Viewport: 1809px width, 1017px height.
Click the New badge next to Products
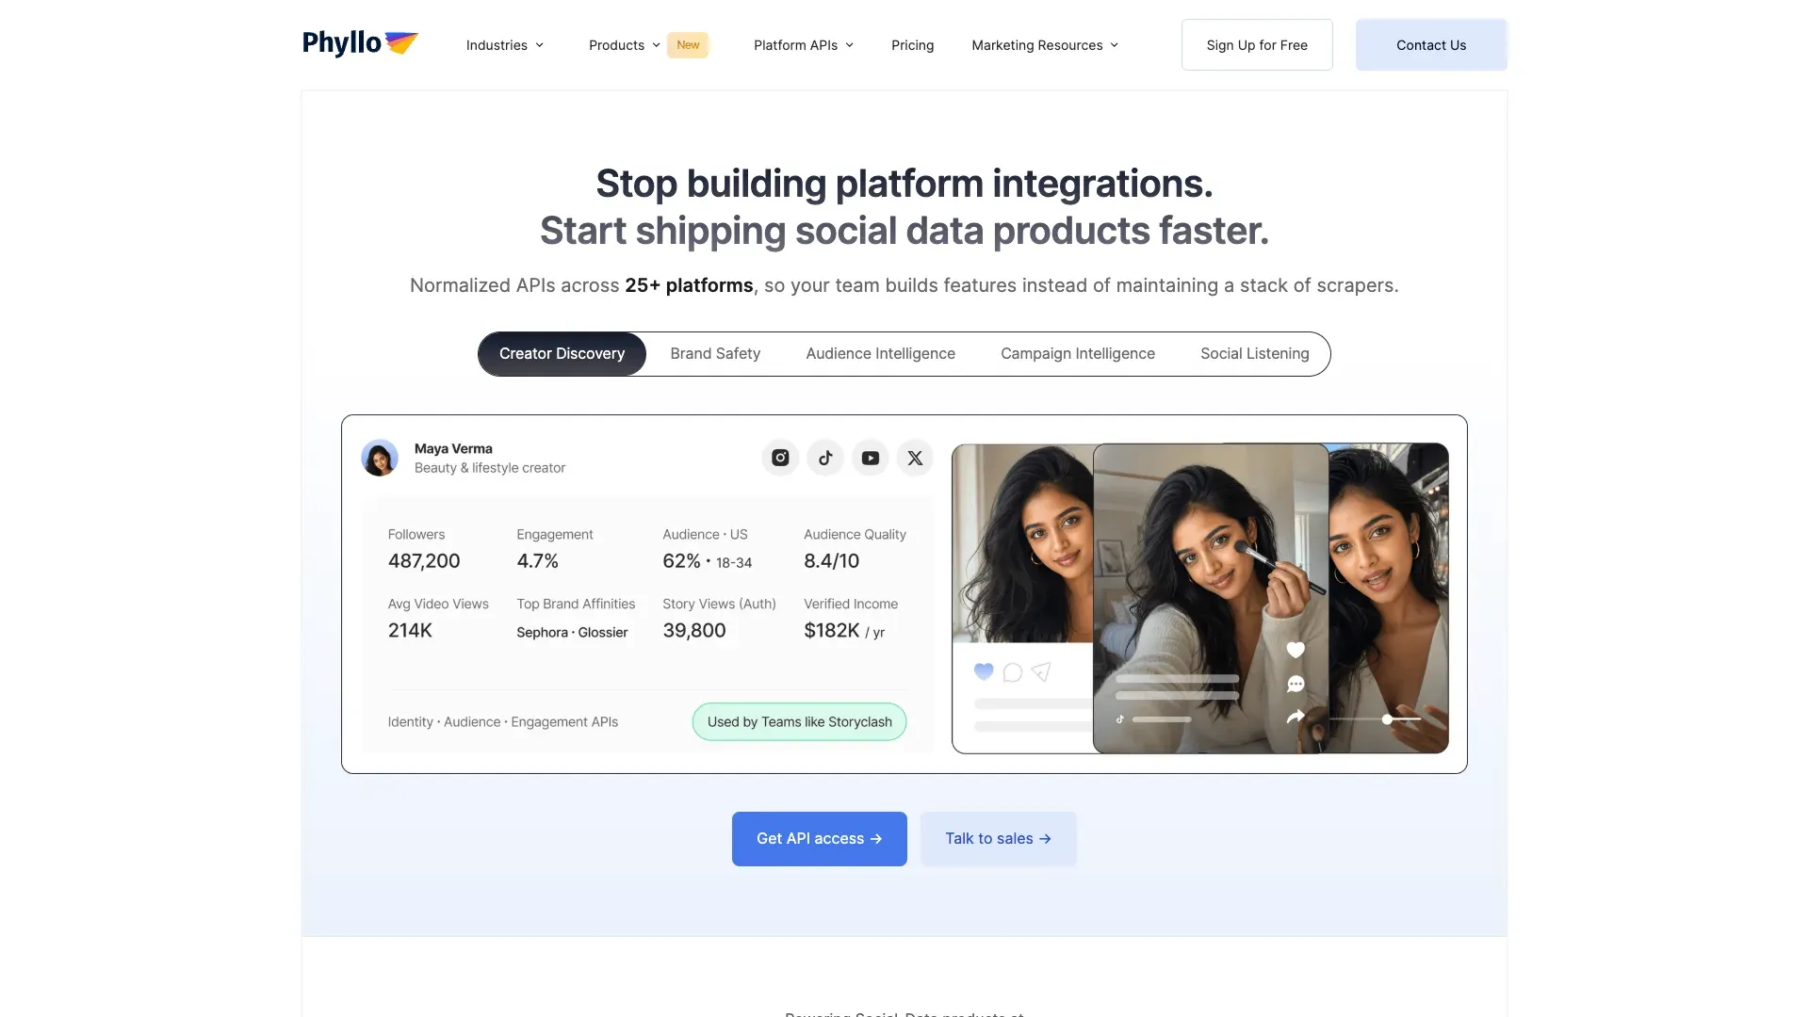pyautogui.click(x=688, y=45)
